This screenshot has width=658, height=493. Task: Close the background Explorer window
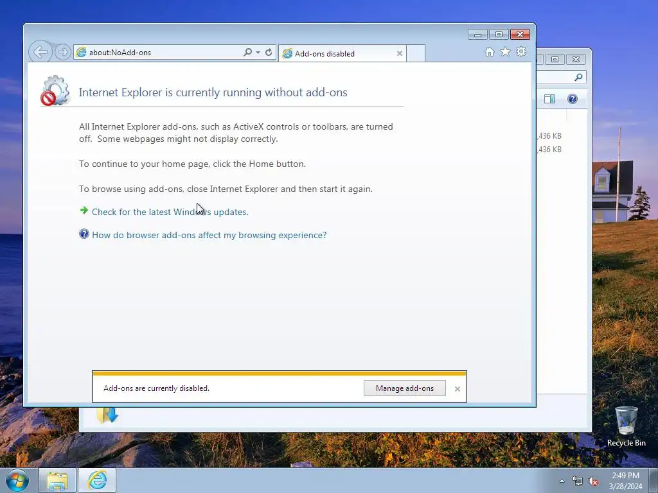click(x=576, y=60)
